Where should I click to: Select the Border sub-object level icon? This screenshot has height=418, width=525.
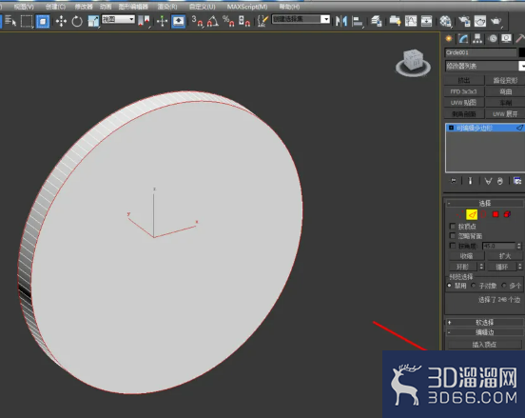click(x=483, y=214)
